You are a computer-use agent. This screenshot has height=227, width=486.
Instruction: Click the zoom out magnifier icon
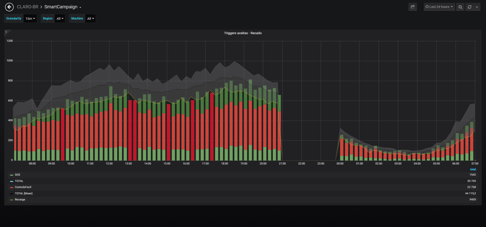click(x=460, y=7)
